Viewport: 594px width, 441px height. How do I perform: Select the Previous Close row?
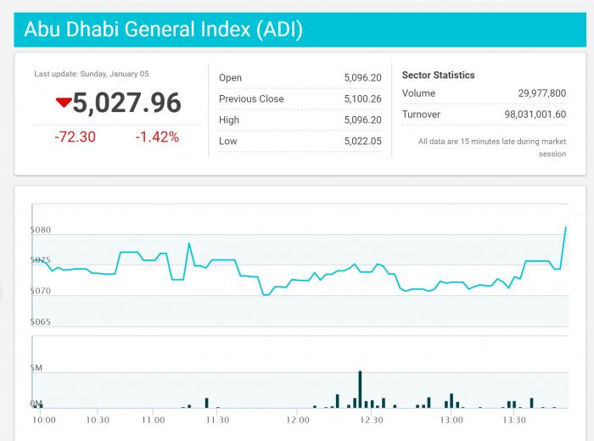[x=300, y=99]
